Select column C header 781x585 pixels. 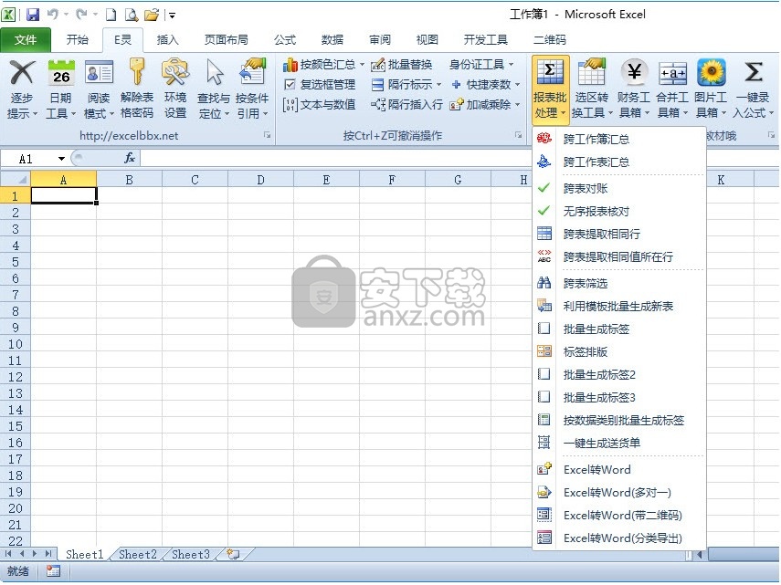tap(195, 180)
